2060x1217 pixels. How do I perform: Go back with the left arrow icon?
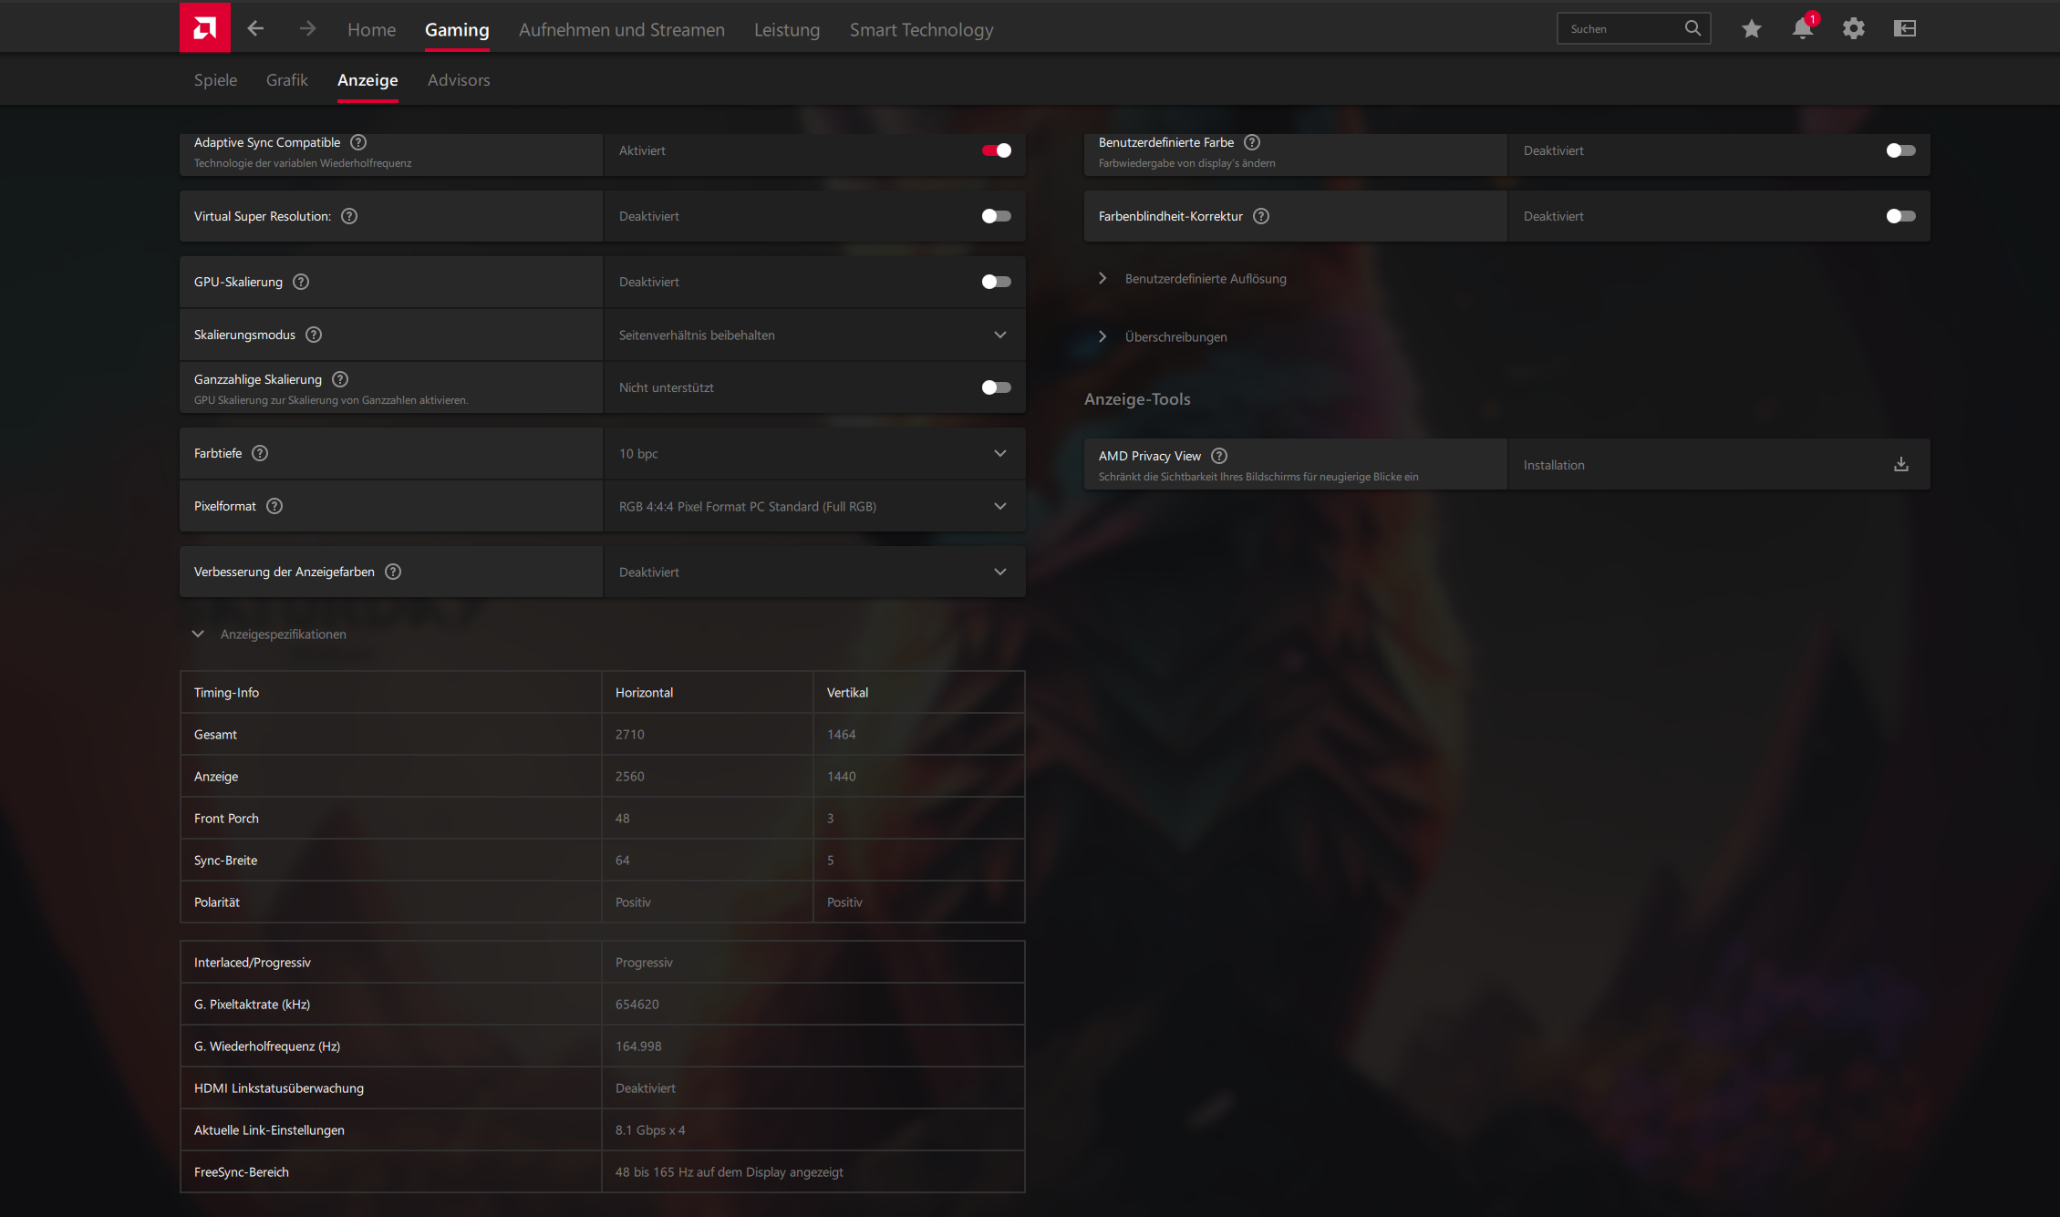[256, 29]
